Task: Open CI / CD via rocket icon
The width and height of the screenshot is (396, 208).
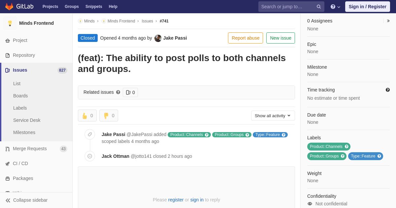Action: [x=8, y=164]
